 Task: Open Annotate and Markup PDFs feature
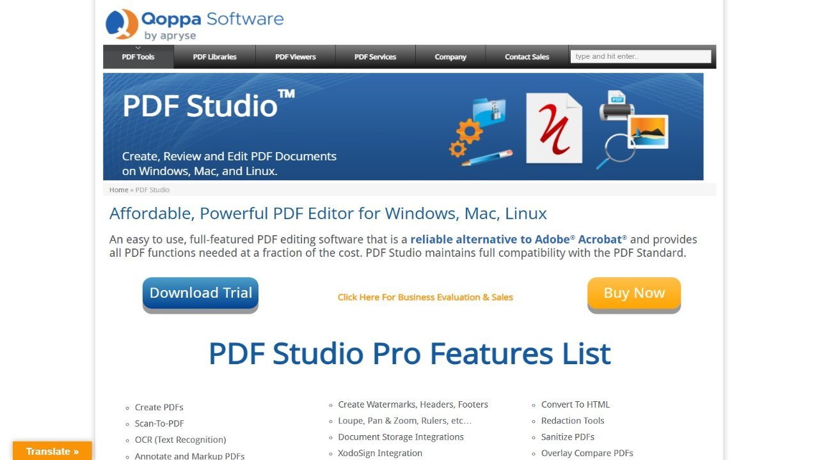[x=189, y=456]
